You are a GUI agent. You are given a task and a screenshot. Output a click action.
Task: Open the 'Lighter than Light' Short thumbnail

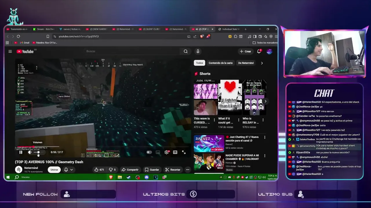coord(230,97)
